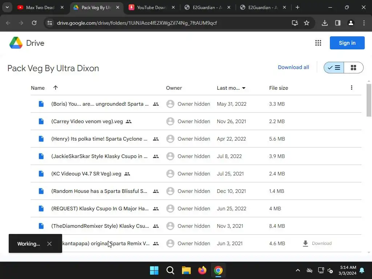The width and height of the screenshot is (372, 279).
Task: Click the file list vertical scrollbar
Action: pos(369,100)
